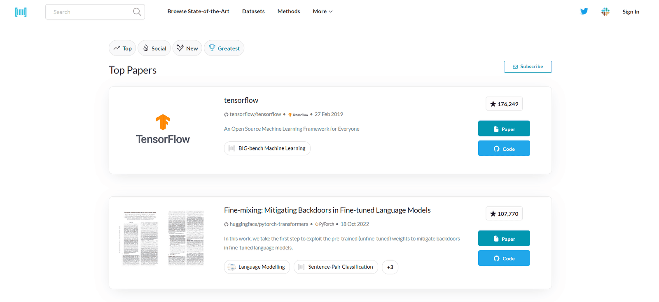Click the Sign In link
659x302 pixels.
point(631,12)
